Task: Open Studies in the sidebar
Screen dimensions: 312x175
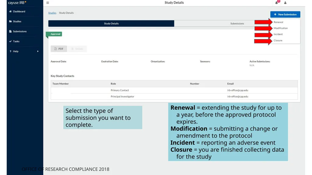Action: click(17, 22)
